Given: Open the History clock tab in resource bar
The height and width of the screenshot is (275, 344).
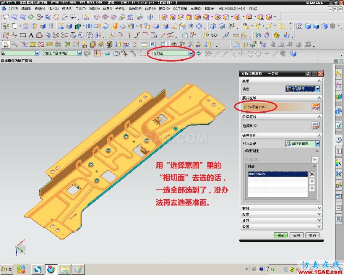Looking at the screenshot, I should click(339, 140).
